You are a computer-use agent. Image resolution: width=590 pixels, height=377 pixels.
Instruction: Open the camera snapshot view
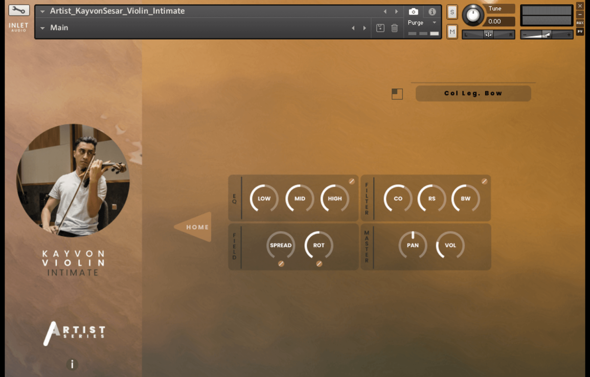tap(413, 11)
